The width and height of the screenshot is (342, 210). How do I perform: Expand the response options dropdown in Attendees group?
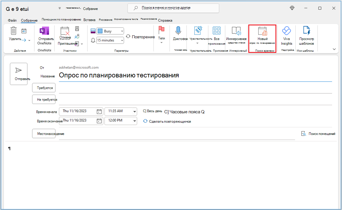click(82, 44)
